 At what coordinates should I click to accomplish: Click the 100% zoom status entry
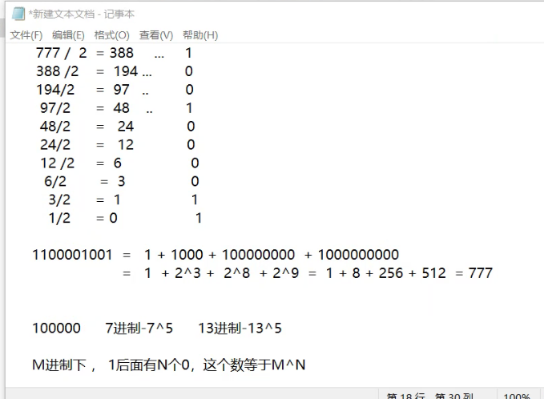coord(517,396)
